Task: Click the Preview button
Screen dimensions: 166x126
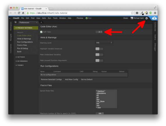Action: coord(80,18)
